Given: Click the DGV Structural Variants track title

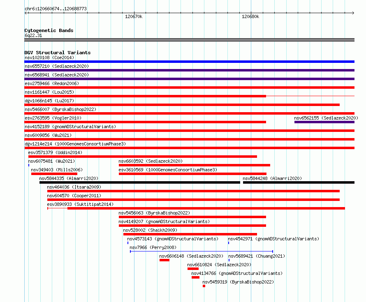Looking at the screenshot, I should click(58, 53).
